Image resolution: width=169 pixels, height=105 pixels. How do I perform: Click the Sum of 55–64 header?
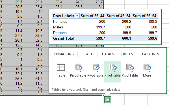(x=144, y=16)
